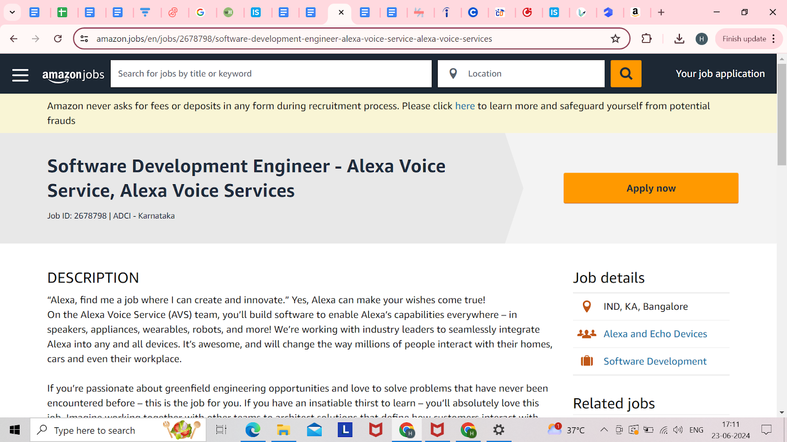This screenshot has height=442, width=787.
Task: Open the Mail app on the taskbar
Action: (x=314, y=430)
